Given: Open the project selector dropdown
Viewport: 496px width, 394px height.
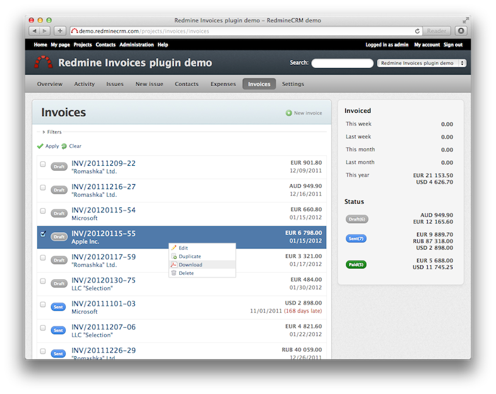Looking at the screenshot, I should [421, 63].
